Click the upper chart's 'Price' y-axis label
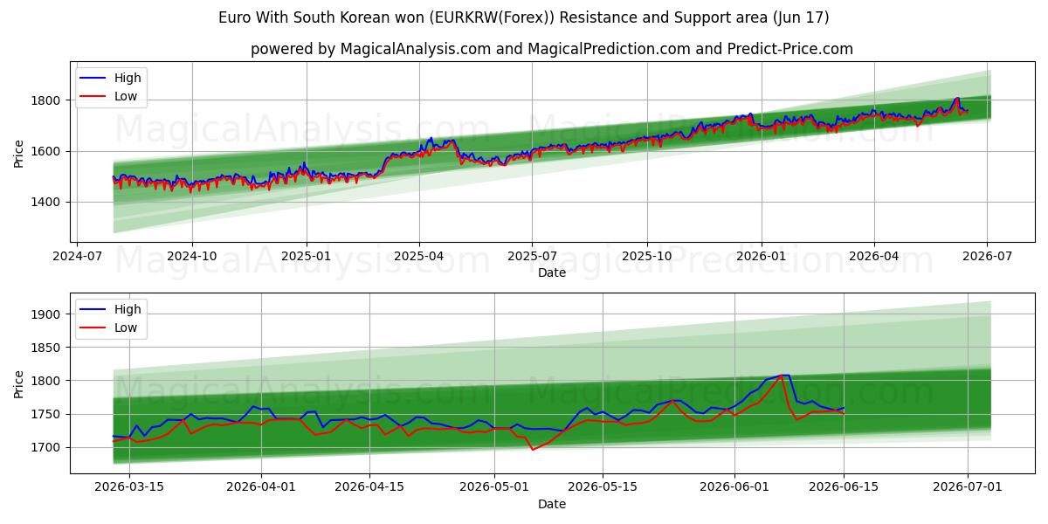 [19, 151]
